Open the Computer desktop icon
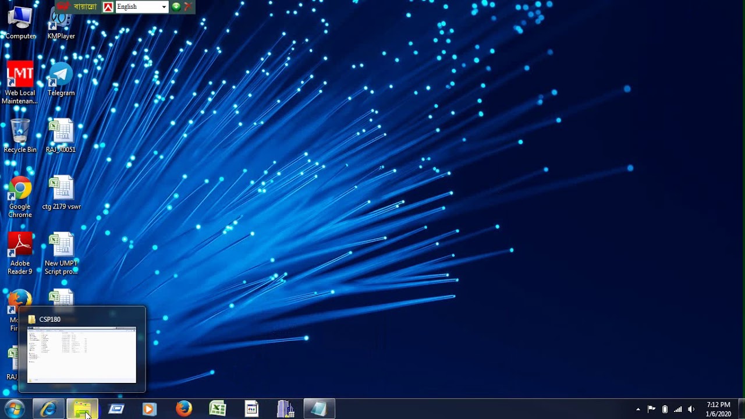This screenshot has height=419, width=745. click(x=20, y=23)
